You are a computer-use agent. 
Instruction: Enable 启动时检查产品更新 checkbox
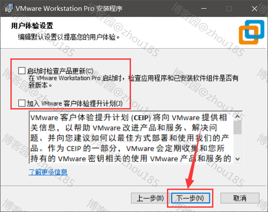point(22,71)
